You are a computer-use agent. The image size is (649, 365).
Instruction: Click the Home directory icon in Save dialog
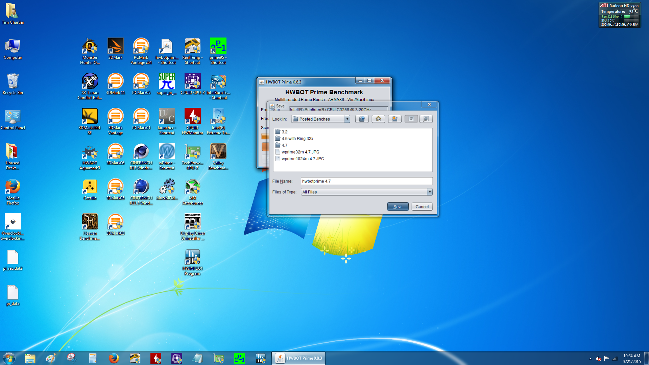[x=378, y=119]
